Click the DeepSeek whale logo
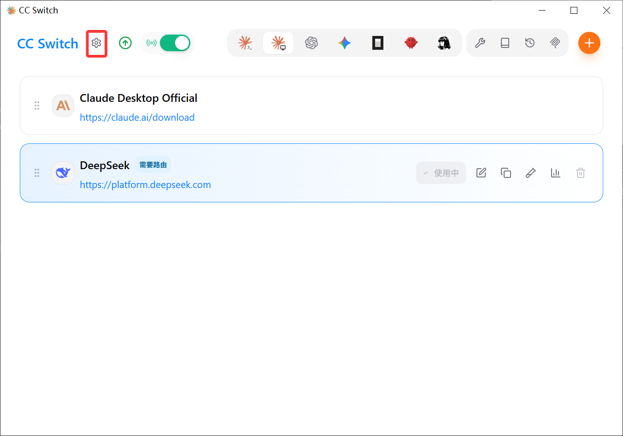 pyautogui.click(x=63, y=173)
